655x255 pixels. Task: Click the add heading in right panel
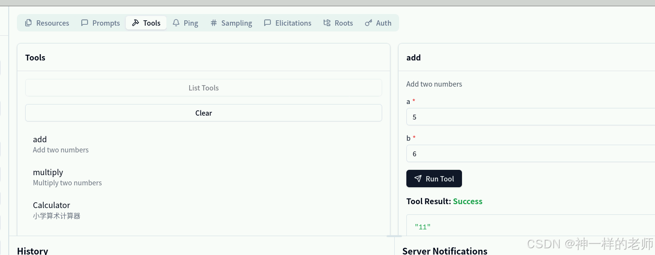tap(414, 57)
